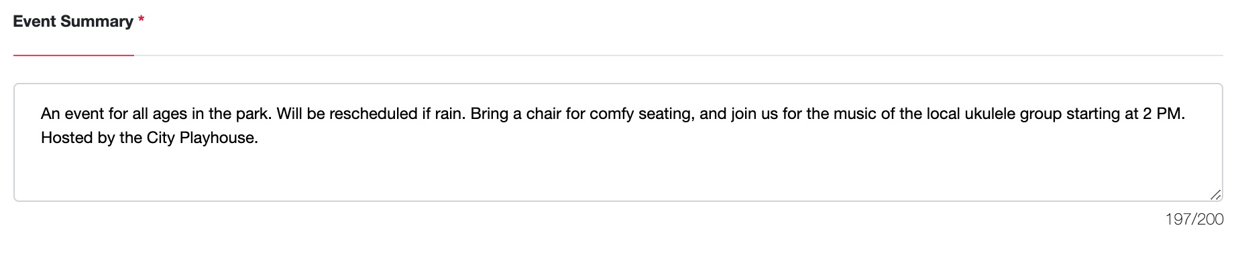Click the word 'park' in first sentence

252,114
